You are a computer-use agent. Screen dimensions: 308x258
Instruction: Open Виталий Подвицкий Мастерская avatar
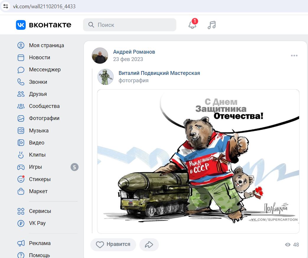coord(105,77)
